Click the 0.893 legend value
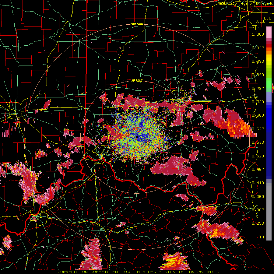 pos(258,61)
